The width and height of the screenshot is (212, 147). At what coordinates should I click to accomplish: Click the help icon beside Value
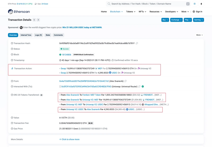pos(12,118)
